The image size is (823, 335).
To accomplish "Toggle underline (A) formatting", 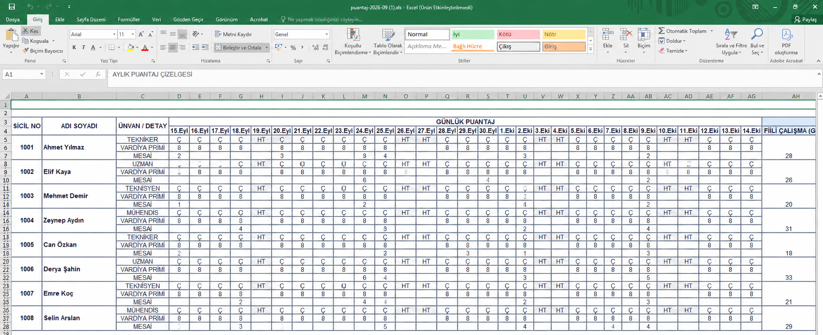I will tap(93, 48).
